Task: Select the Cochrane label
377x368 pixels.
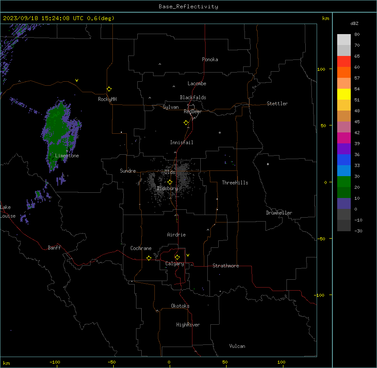Action: (x=141, y=248)
